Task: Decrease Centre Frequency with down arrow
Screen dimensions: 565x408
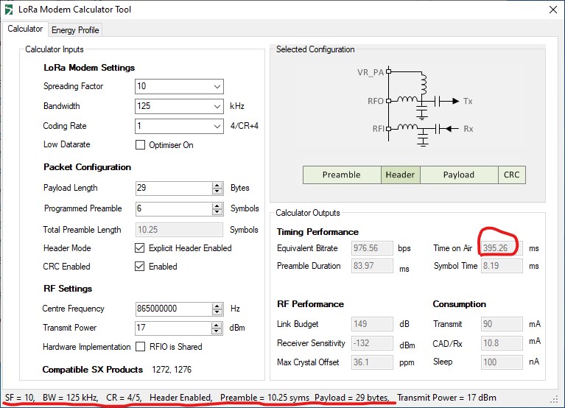Action: tap(217, 312)
